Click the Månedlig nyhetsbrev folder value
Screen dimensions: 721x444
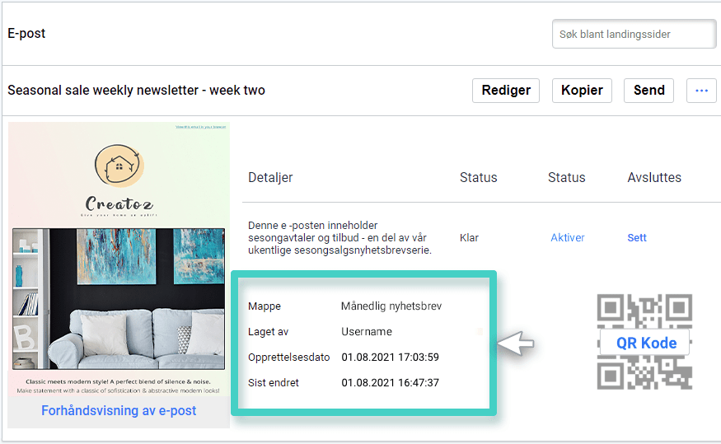(x=391, y=306)
